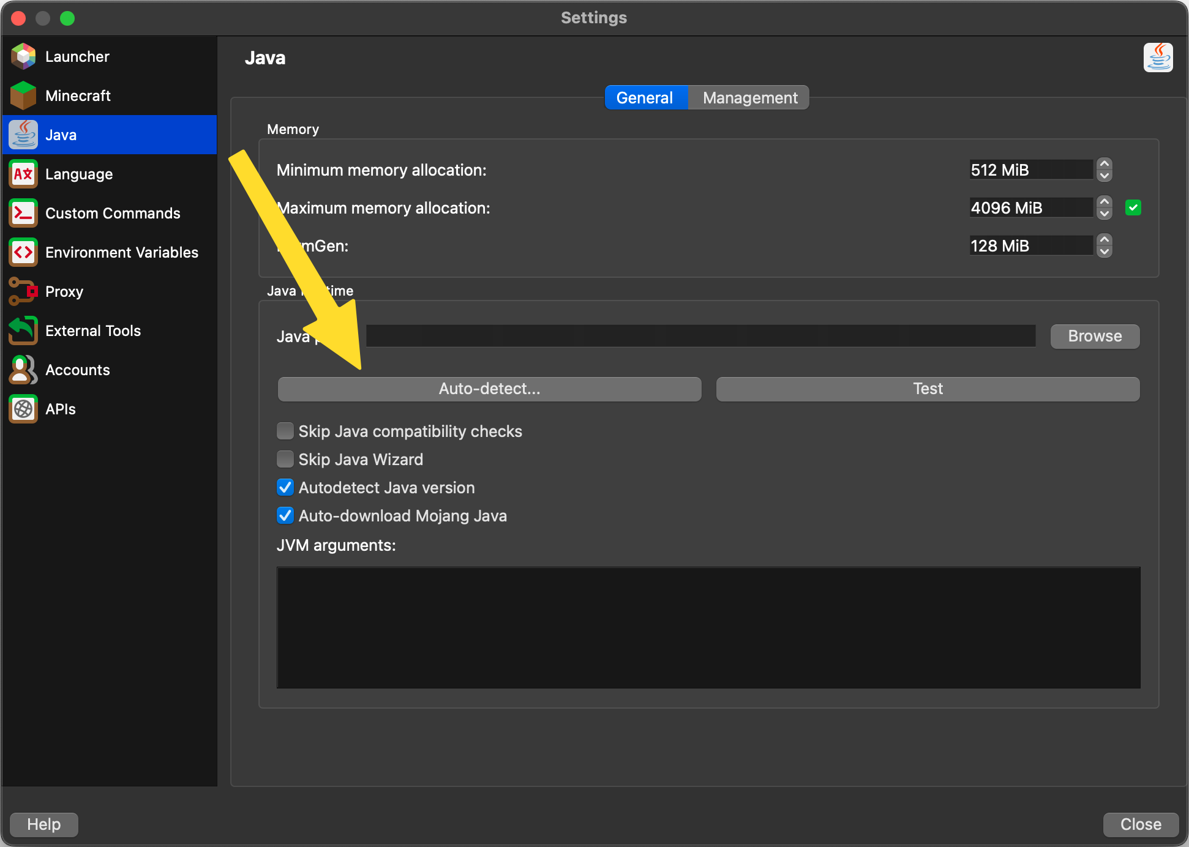Increase PermGen value stepper
This screenshot has width=1189, height=847.
(x=1104, y=240)
